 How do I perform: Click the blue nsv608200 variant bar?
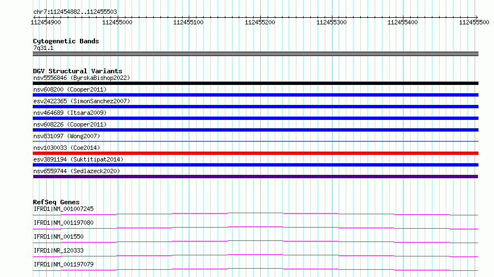[255, 95]
